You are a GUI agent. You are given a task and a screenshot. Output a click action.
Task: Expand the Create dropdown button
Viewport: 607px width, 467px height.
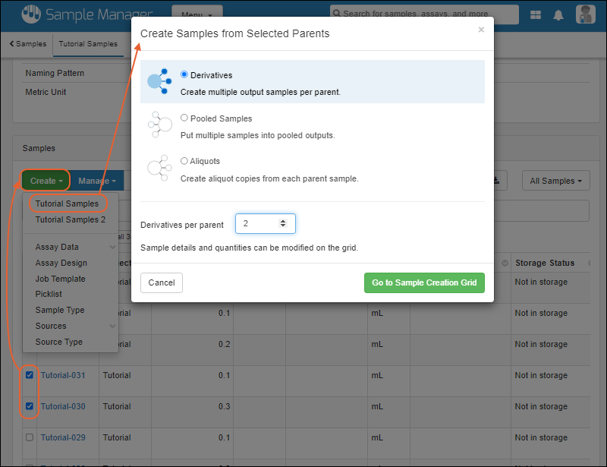pyautogui.click(x=46, y=181)
